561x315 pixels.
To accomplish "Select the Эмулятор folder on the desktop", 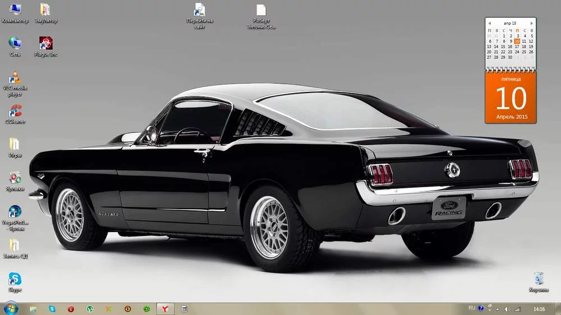I will pos(46,10).
